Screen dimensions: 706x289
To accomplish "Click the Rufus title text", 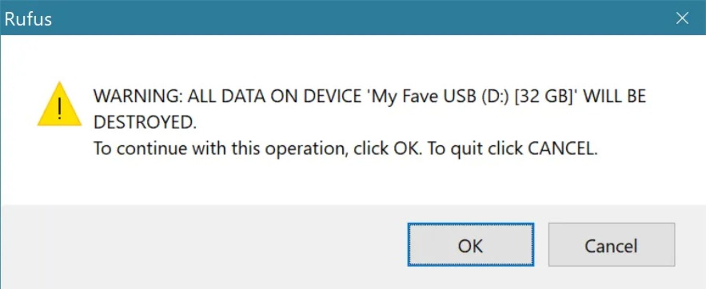I will tap(28, 19).
